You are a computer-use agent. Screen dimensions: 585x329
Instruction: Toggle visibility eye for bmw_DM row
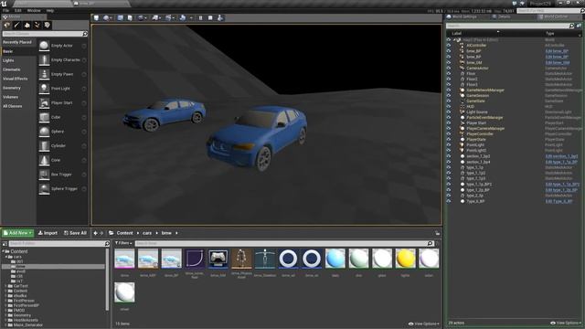[x=449, y=63]
